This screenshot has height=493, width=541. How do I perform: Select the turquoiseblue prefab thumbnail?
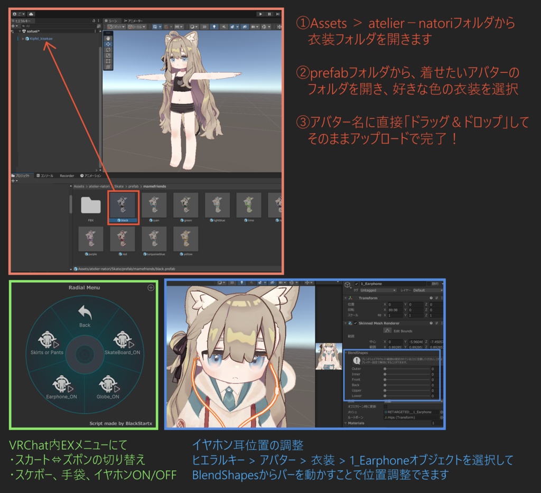coord(154,239)
